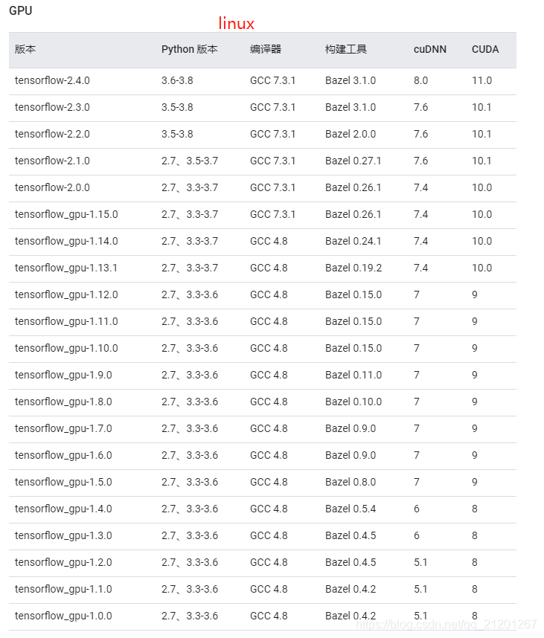Click Bazel 3.1.0 in tensorflow-2.4.0 row
This screenshot has width=544, height=638.
pos(351,80)
